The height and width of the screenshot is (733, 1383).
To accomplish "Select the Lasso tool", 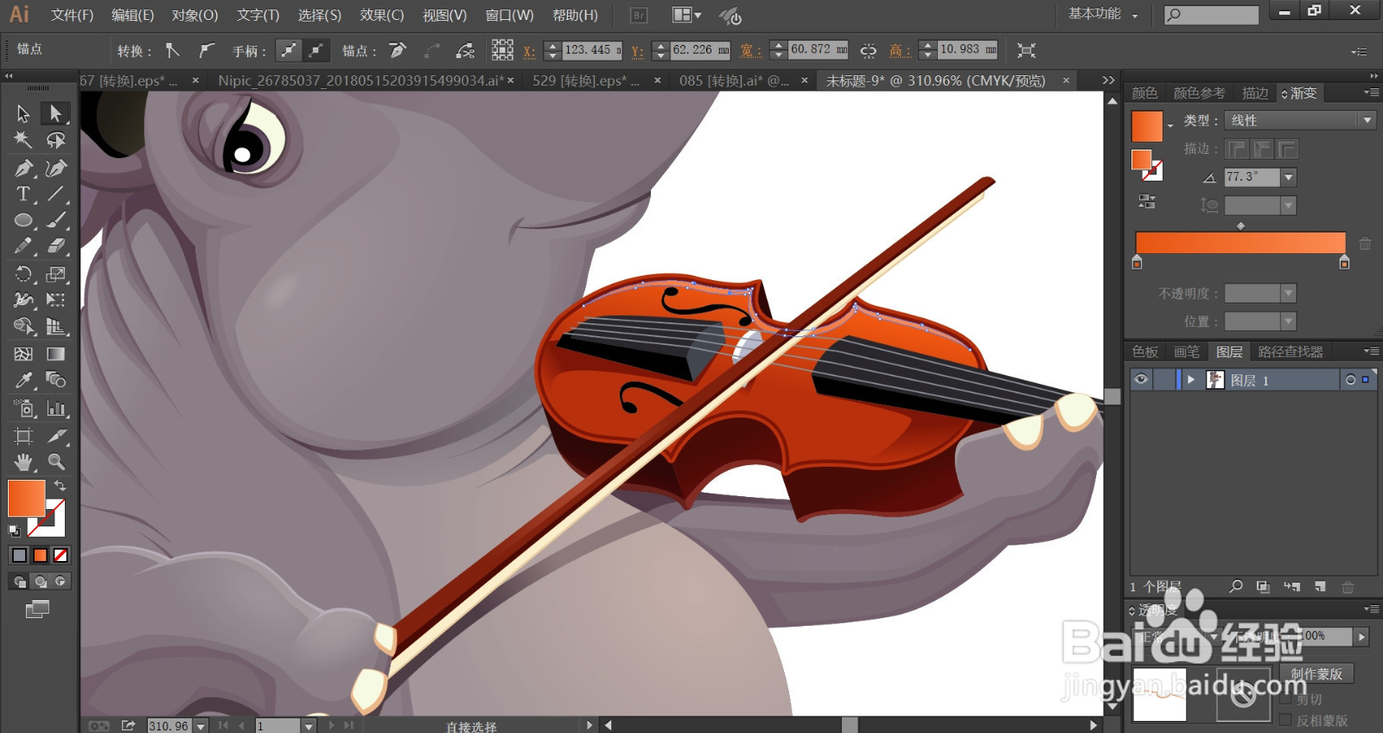I will 55,140.
